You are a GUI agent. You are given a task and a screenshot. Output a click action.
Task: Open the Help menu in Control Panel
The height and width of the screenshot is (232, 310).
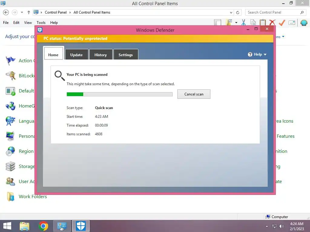(54, 22)
